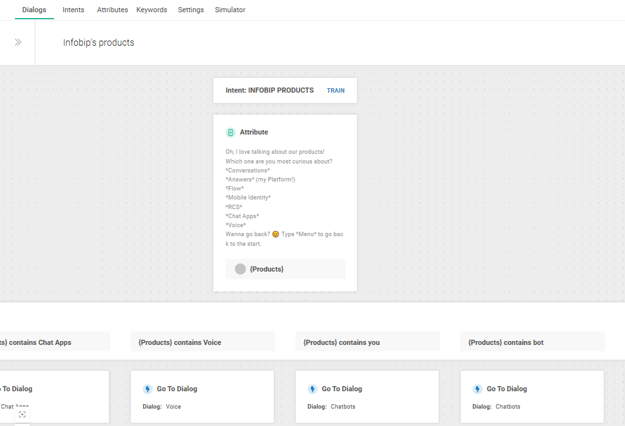Switch to the Intents tab
Image resolution: width=625 pixels, height=426 pixels.
click(x=73, y=10)
